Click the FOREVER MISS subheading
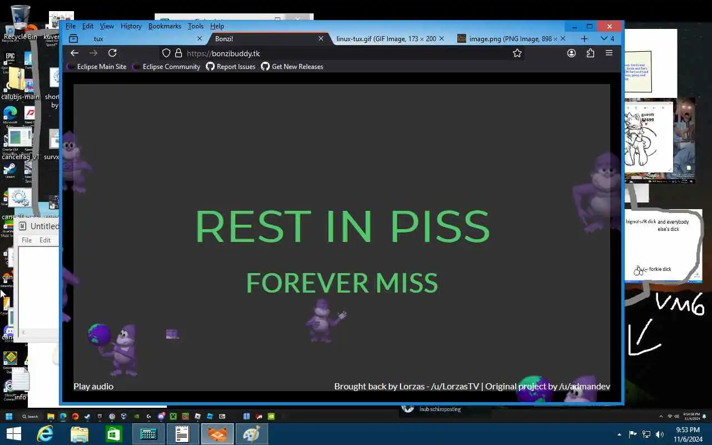Image resolution: width=712 pixels, height=445 pixels. pos(342,283)
